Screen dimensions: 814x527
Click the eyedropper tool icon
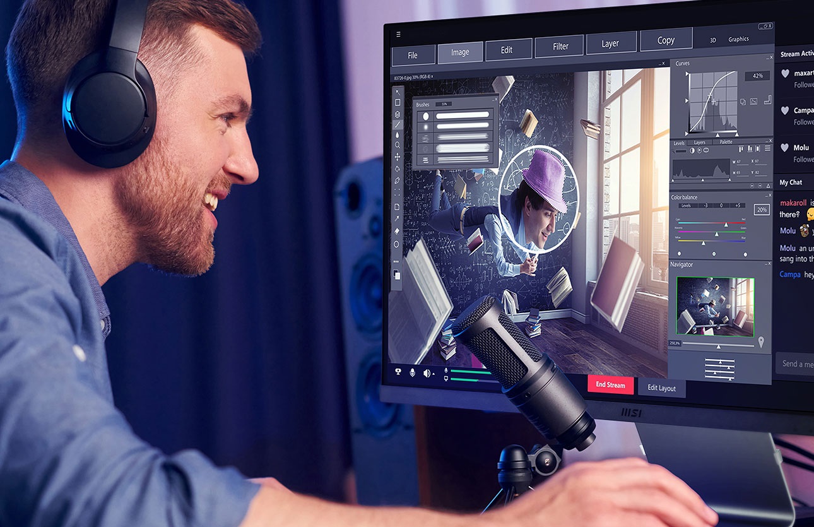[397, 218]
